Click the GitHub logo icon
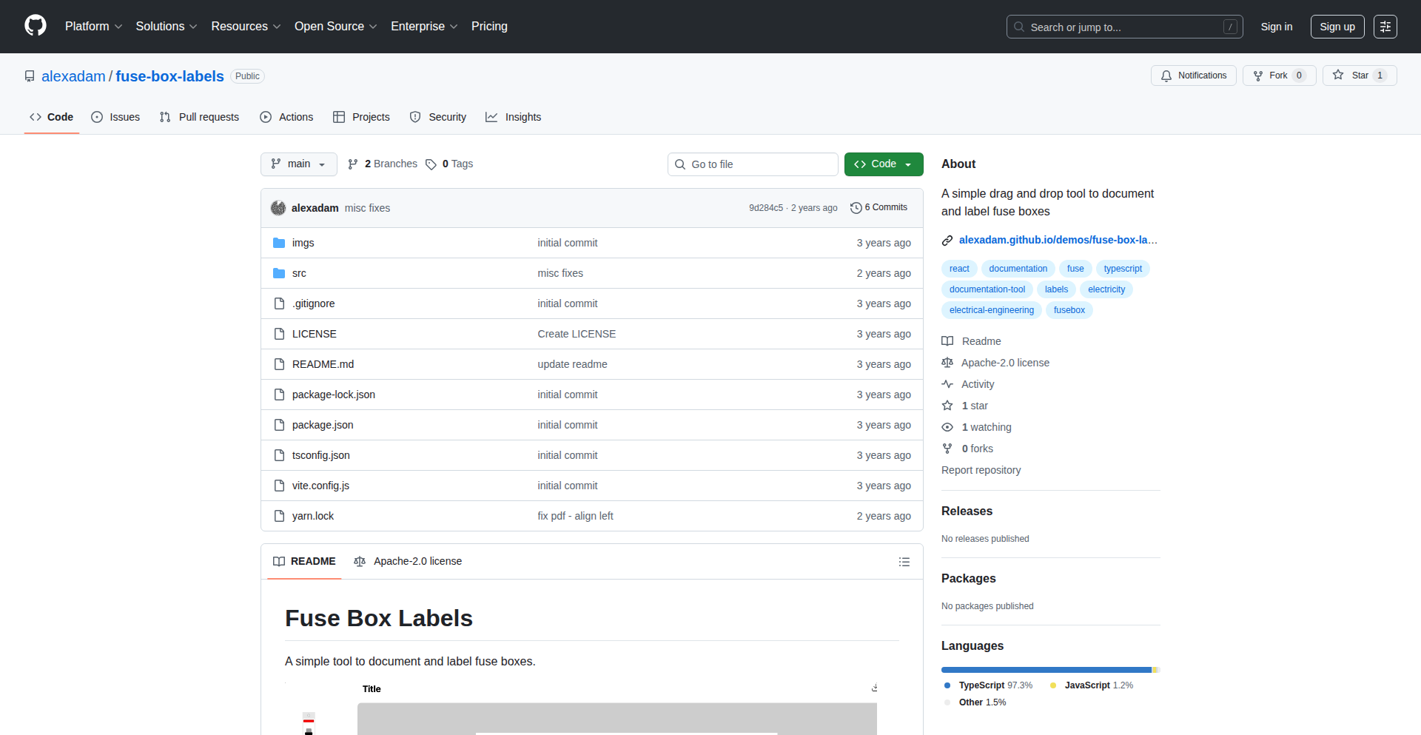 coord(36,26)
